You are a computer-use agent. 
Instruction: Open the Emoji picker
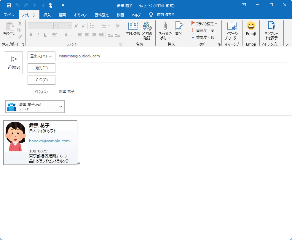[251, 29]
